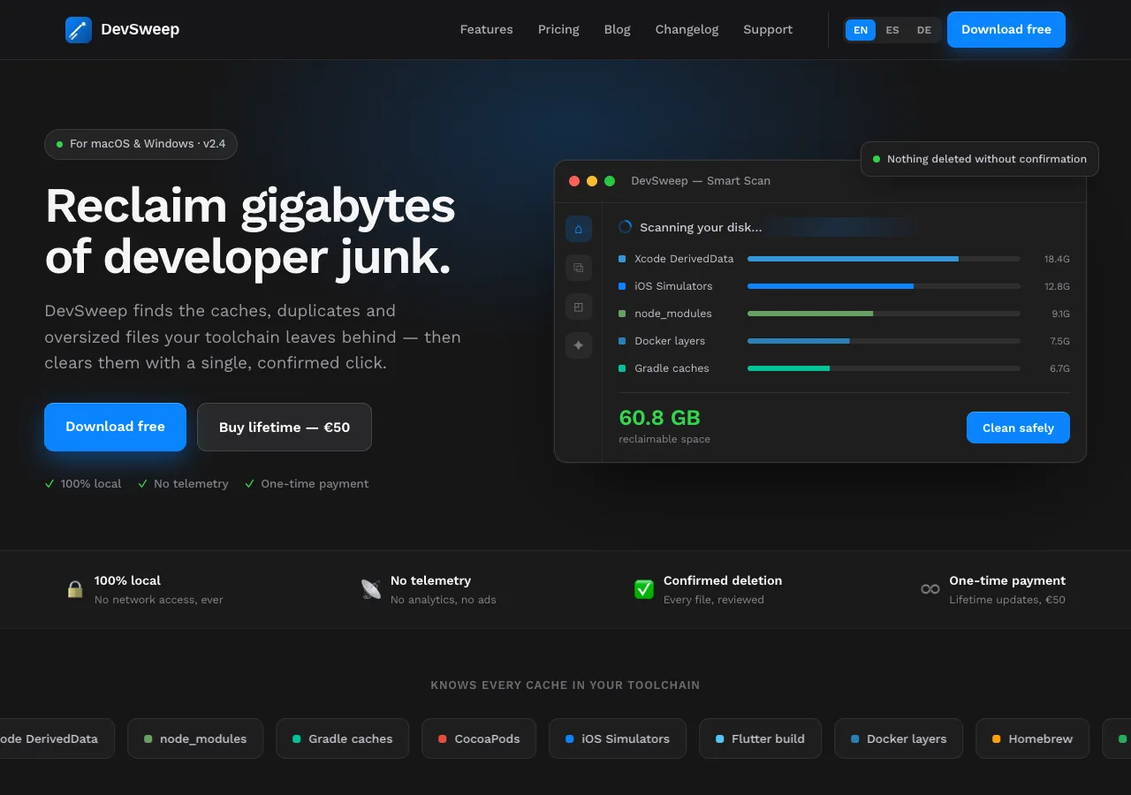Viewport: 1131px width, 795px height.
Task: Go to Pricing in the navigation
Action: click(x=558, y=29)
